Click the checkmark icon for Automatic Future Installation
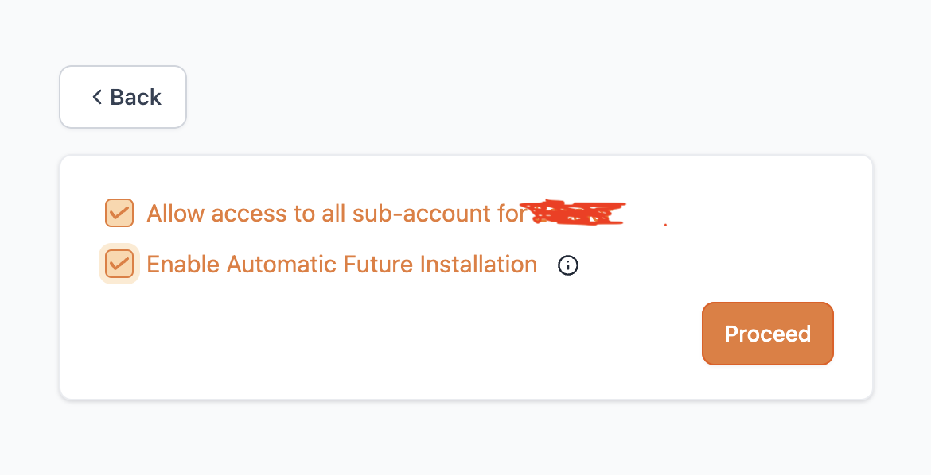 [x=119, y=264]
